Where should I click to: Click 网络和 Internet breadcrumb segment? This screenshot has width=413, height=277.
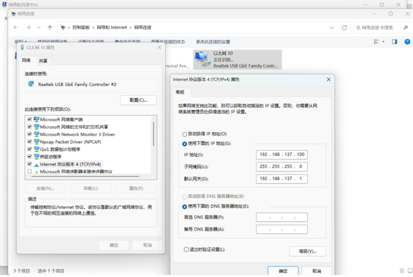pyautogui.click(x=112, y=27)
